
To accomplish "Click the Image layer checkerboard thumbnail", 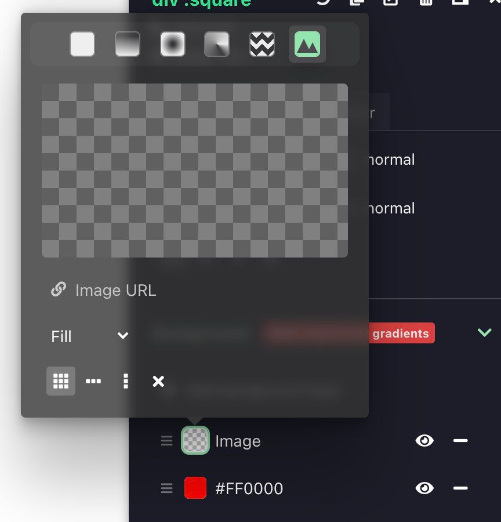I will point(195,440).
